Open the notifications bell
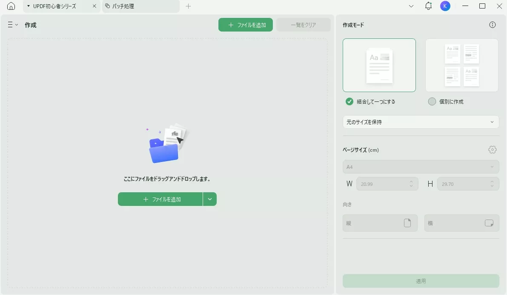Viewport: 507px width, 295px height. point(428,6)
